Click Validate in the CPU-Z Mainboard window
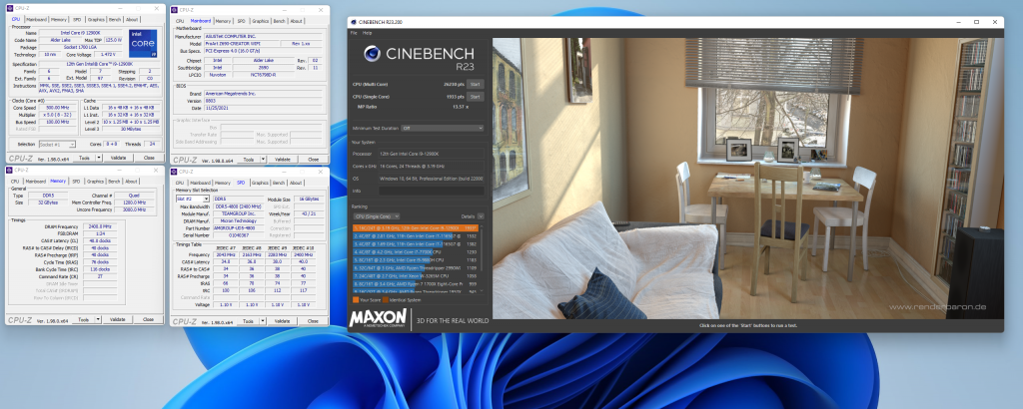1023x409 pixels. (x=282, y=159)
